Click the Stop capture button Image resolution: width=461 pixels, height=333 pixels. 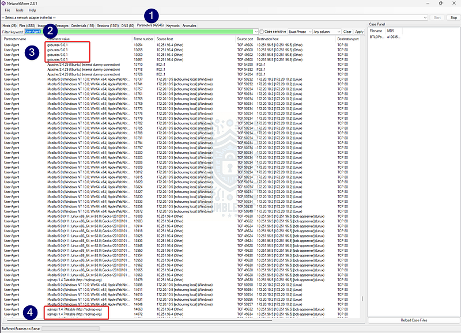click(x=454, y=18)
